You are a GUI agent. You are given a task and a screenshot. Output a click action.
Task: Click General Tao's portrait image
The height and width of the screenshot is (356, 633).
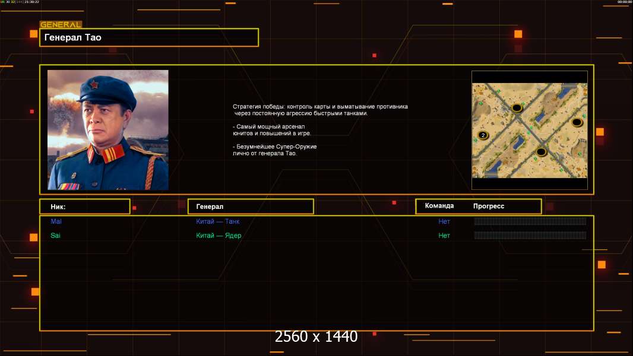pos(108,130)
